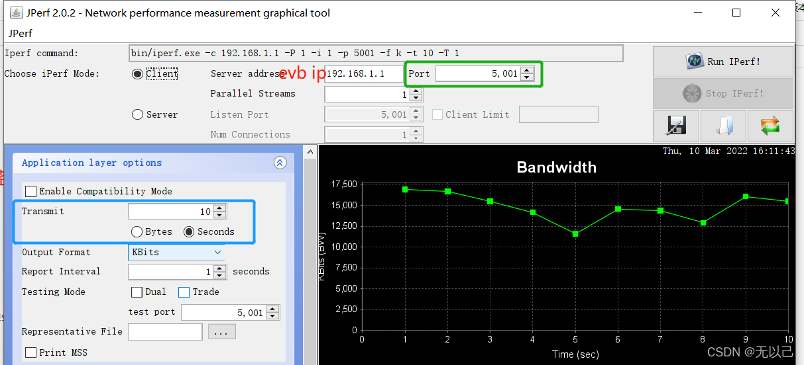The height and width of the screenshot is (365, 804).
Task: Select the Client mode radio button
Action: [x=138, y=74]
